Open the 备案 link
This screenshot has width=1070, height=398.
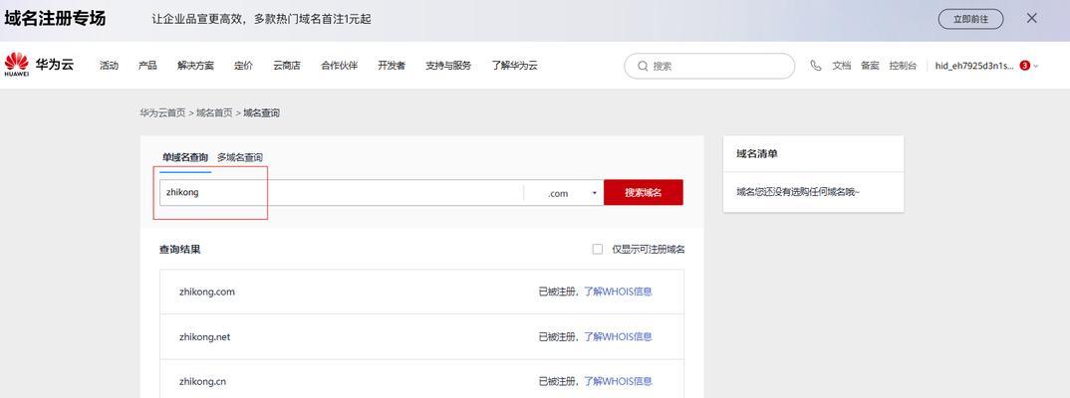[870, 66]
